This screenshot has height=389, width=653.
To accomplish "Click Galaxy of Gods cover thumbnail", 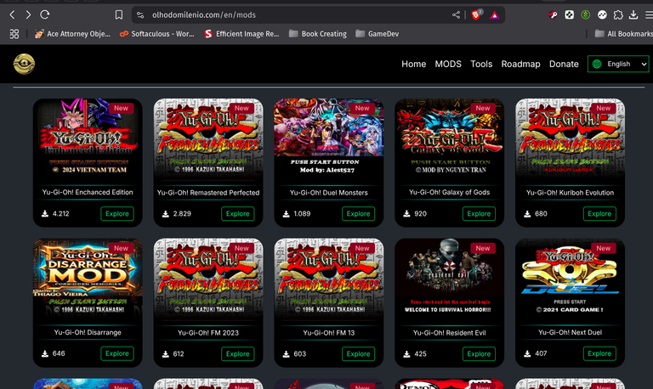I will click(449, 138).
